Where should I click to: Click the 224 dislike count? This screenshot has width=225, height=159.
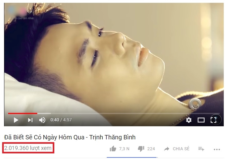[x=151, y=149]
